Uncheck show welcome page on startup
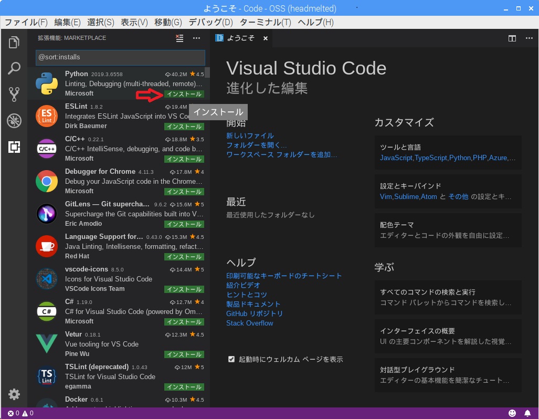539x419 pixels. tap(231, 359)
